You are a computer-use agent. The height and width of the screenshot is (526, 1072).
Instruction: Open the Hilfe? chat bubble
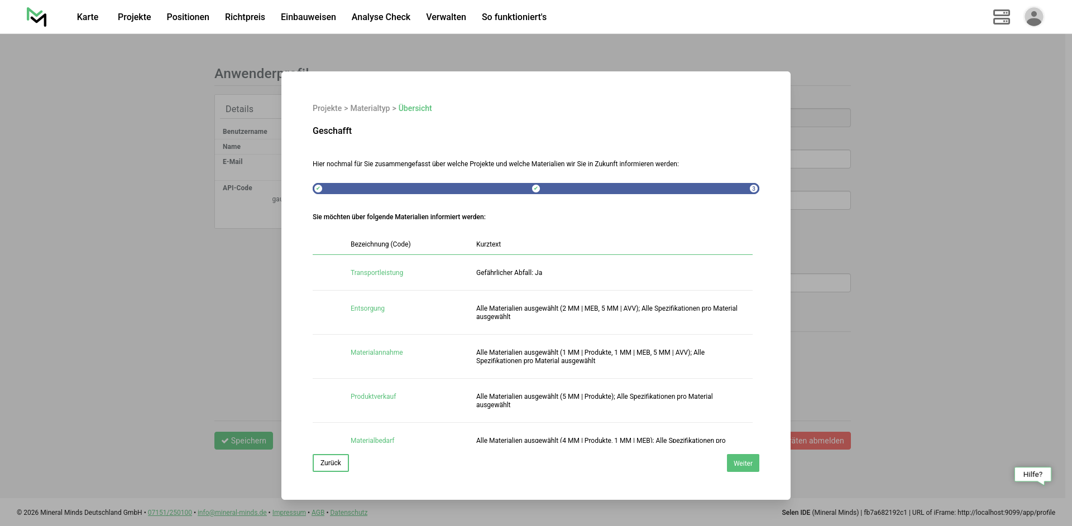pyautogui.click(x=1032, y=475)
